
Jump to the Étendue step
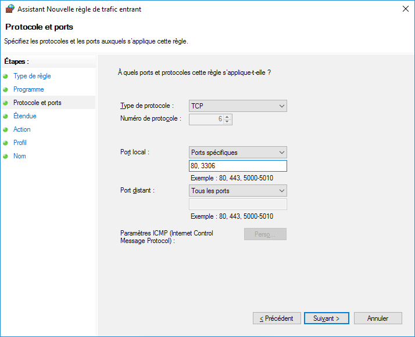[25, 116]
